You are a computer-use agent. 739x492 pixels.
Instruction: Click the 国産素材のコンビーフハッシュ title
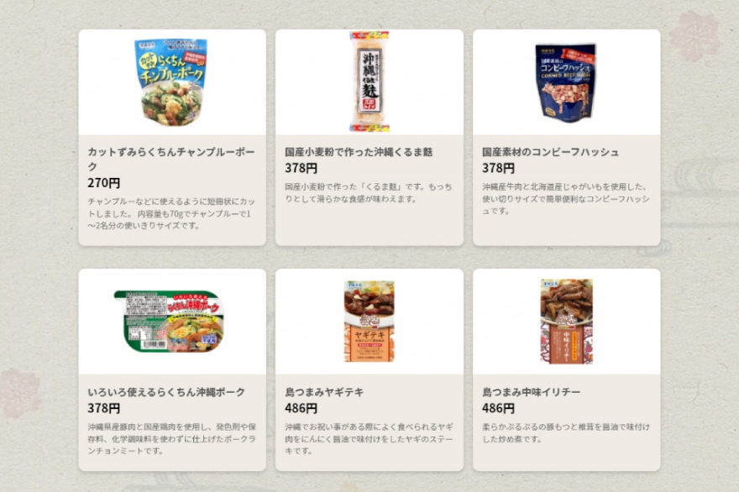pyautogui.click(x=550, y=152)
